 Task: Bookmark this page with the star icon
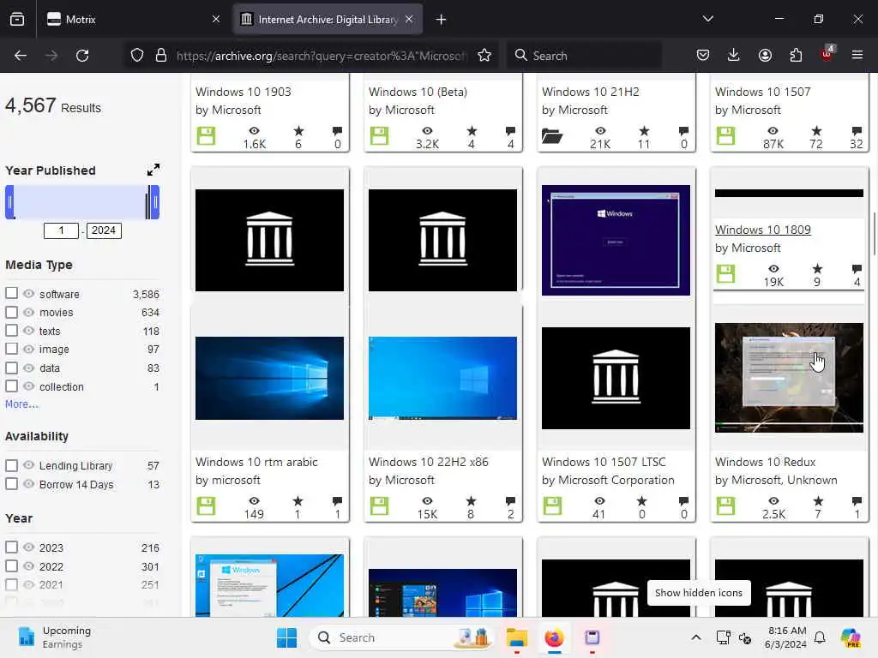pyautogui.click(x=484, y=56)
